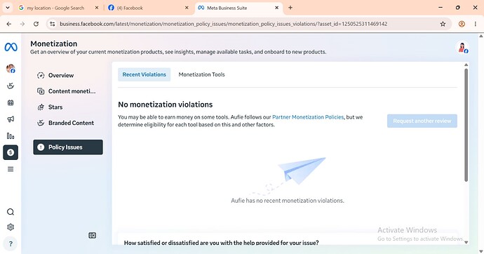The width and height of the screenshot is (484, 254).
Task: Open Content monetization section
Action: pos(68,91)
